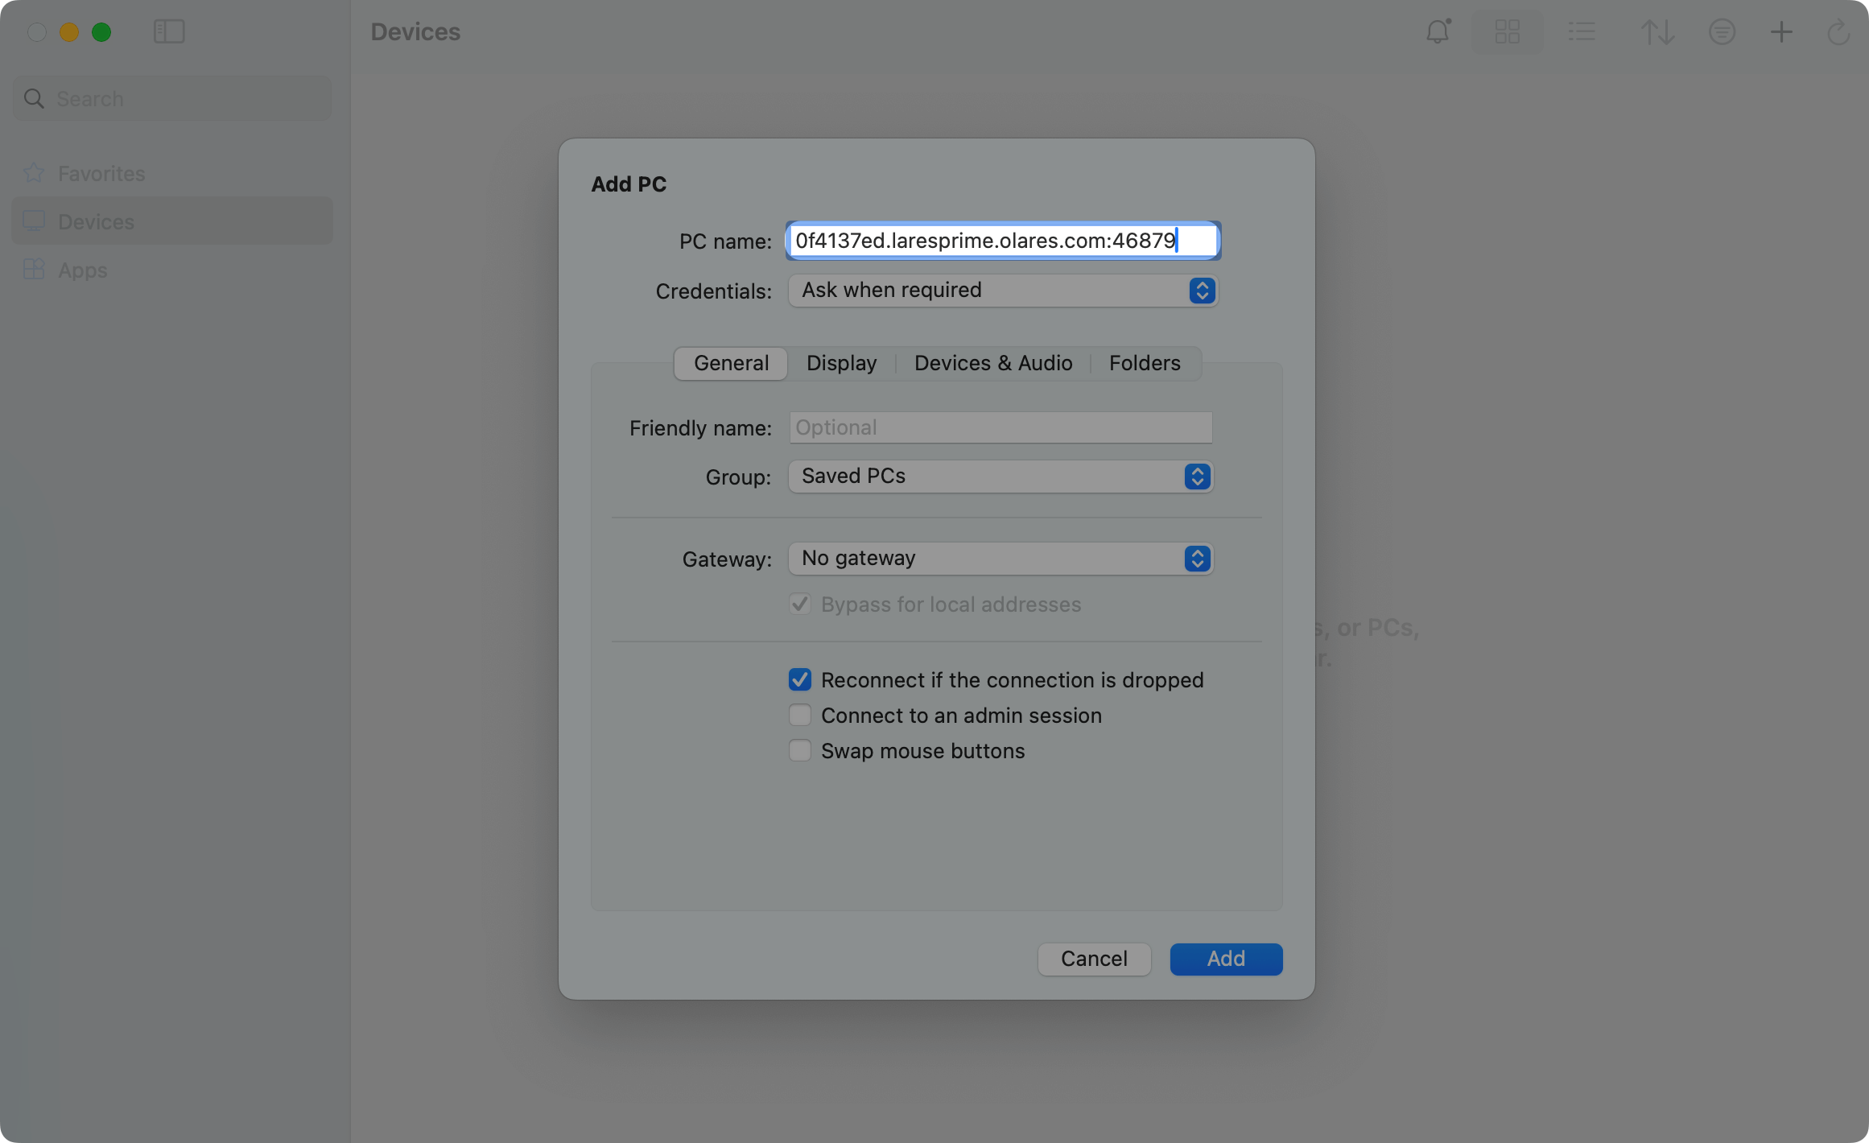Open the Devices & Audio tab
This screenshot has width=1869, height=1143.
pyautogui.click(x=992, y=363)
